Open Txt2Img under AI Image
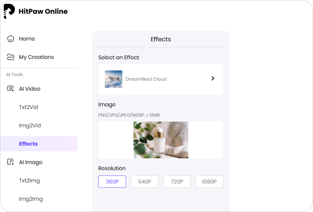This screenshot has height=212, width=313. (x=30, y=181)
